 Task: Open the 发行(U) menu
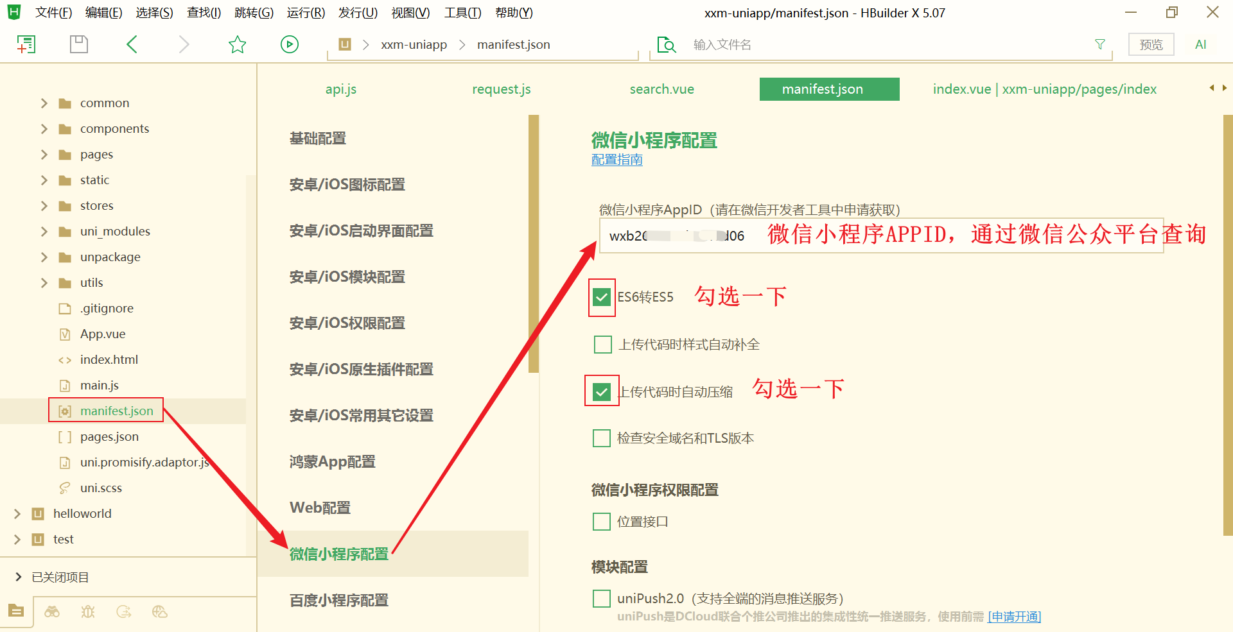tap(358, 13)
